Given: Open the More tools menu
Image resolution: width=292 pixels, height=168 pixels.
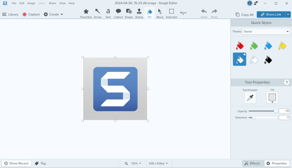Looking at the screenshot, I should coord(183,13).
